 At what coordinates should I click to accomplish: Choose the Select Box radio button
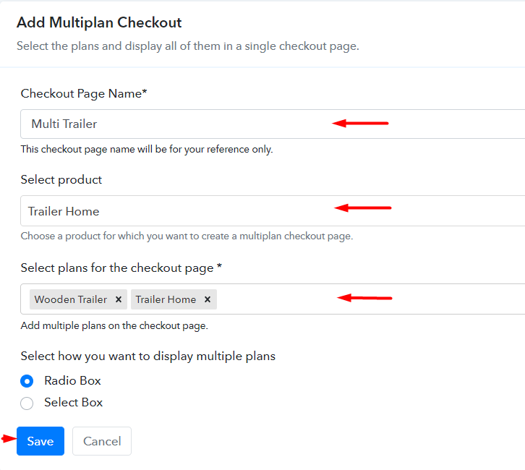pyautogui.click(x=27, y=403)
